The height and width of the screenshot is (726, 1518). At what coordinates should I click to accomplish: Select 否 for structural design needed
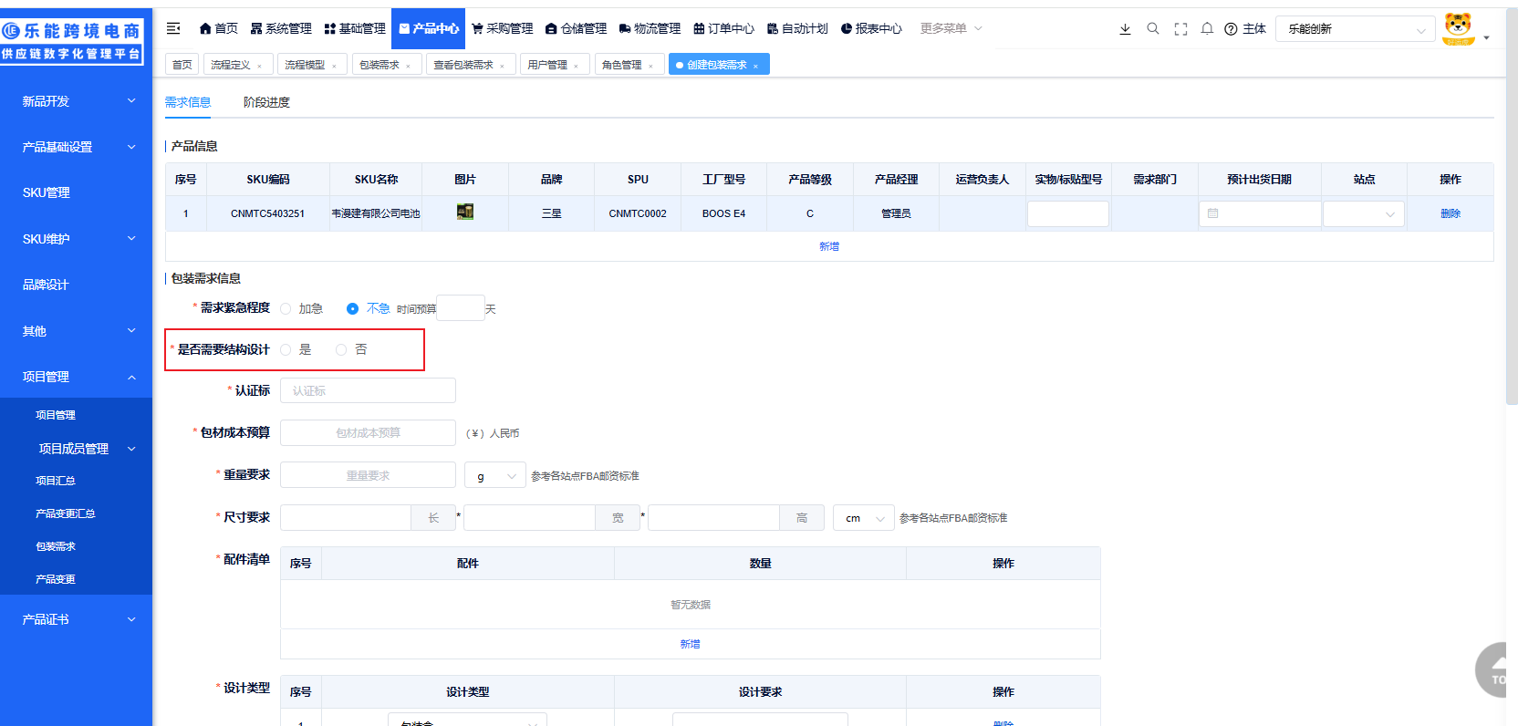pyautogui.click(x=341, y=350)
